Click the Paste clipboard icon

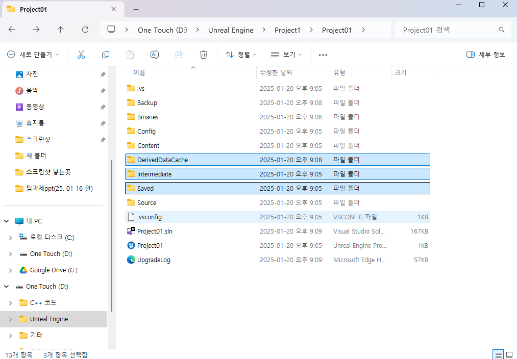(130, 55)
